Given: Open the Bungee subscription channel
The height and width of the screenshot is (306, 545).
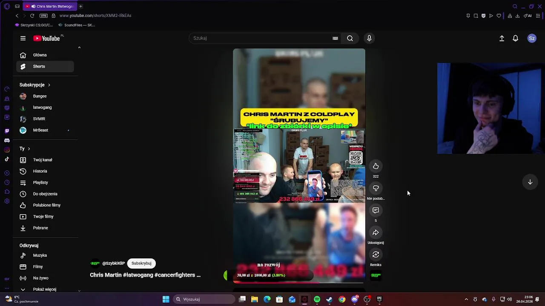Looking at the screenshot, I should point(45,96).
